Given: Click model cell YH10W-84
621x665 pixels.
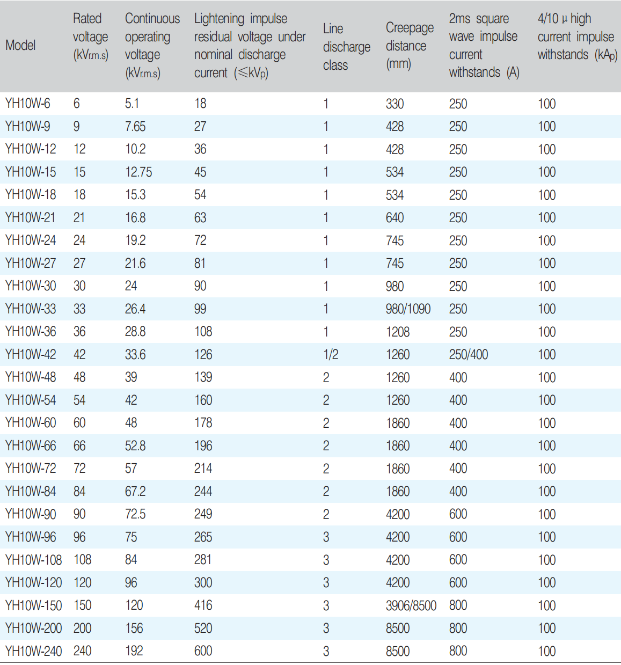Looking at the screenshot, I should click(x=31, y=491).
